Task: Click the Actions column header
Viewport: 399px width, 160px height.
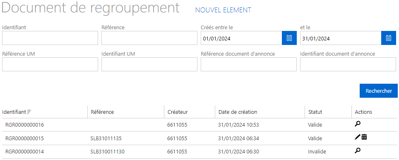Action: click(x=363, y=112)
